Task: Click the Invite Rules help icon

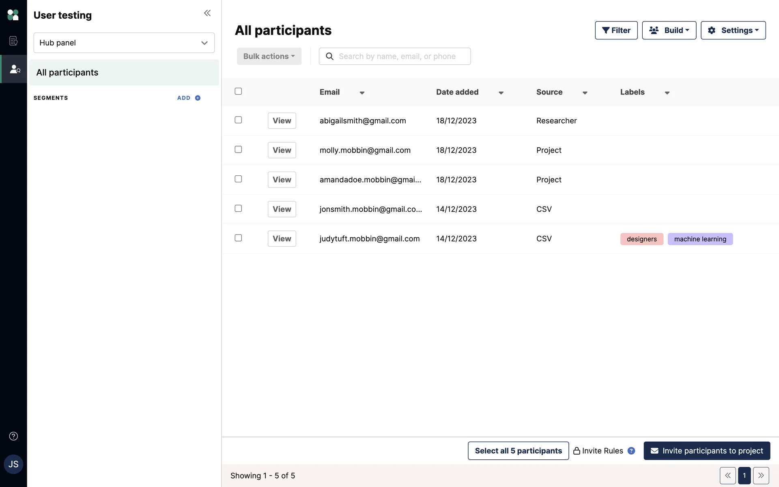Action: [631, 450]
